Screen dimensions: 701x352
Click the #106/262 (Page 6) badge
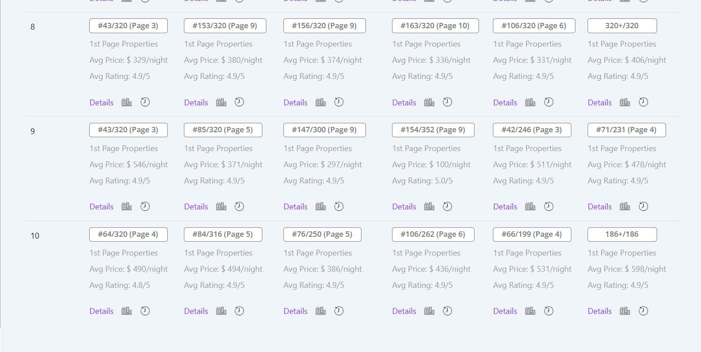click(x=433, y=235)
